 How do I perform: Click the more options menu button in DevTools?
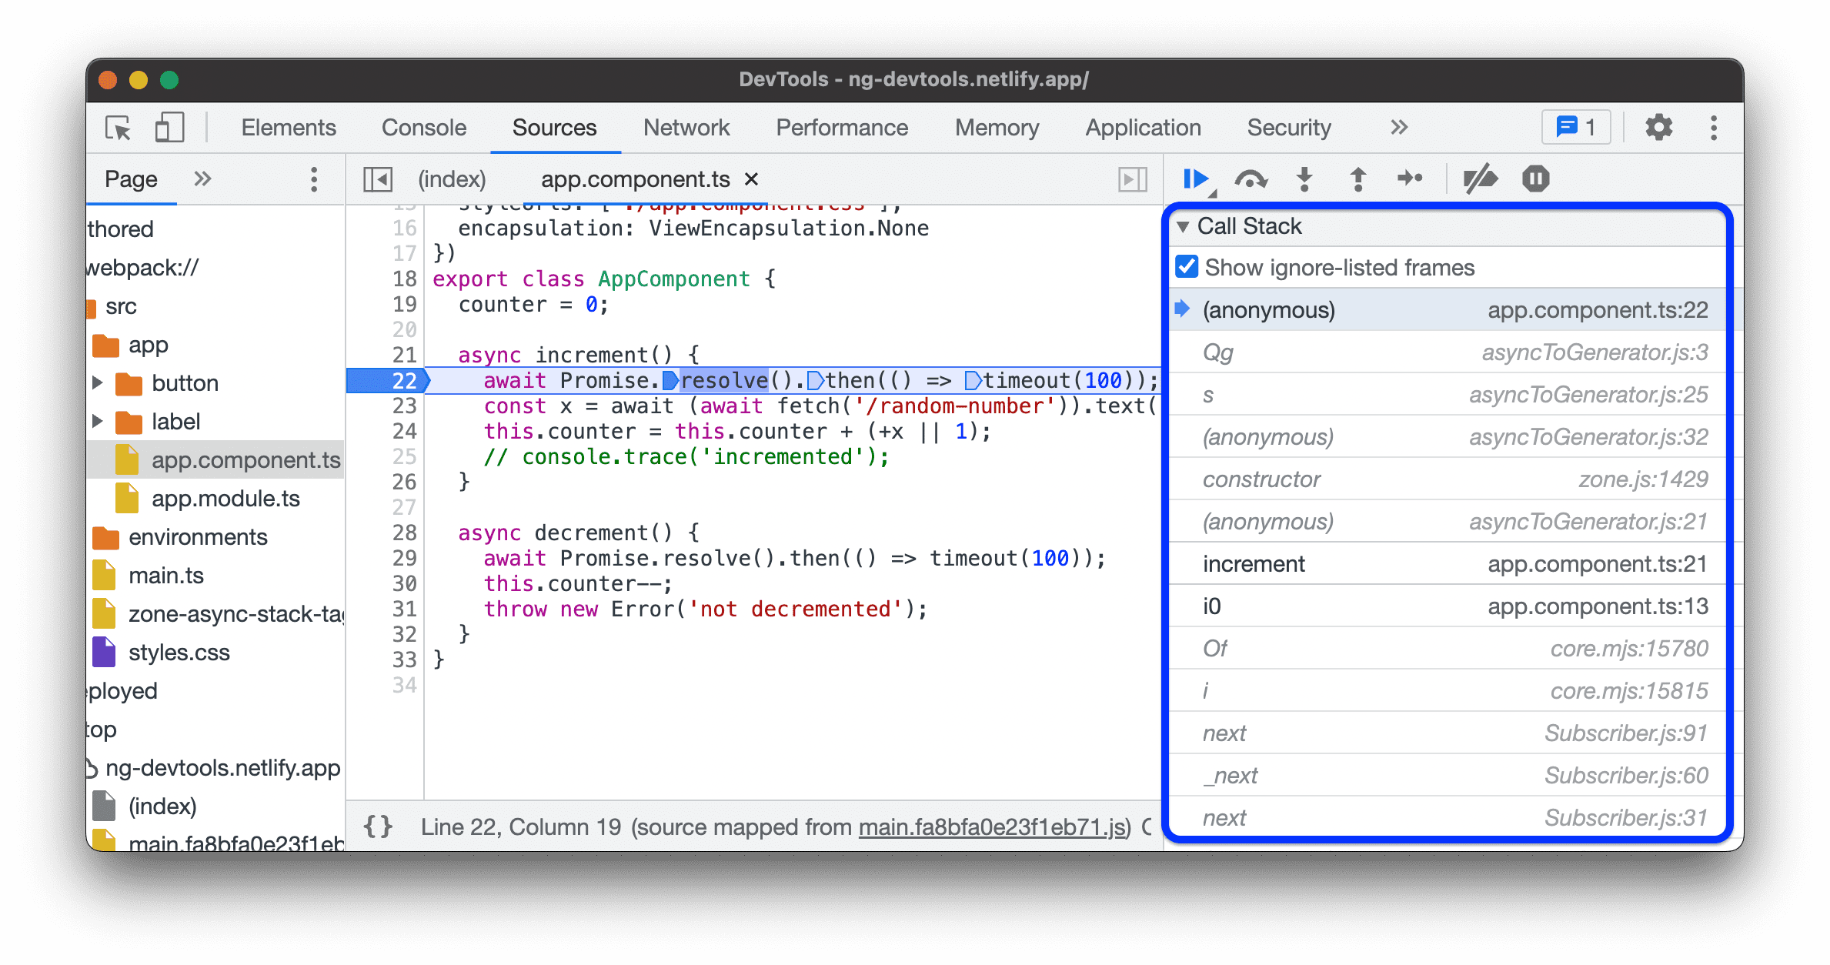(x=1712, y=127)
